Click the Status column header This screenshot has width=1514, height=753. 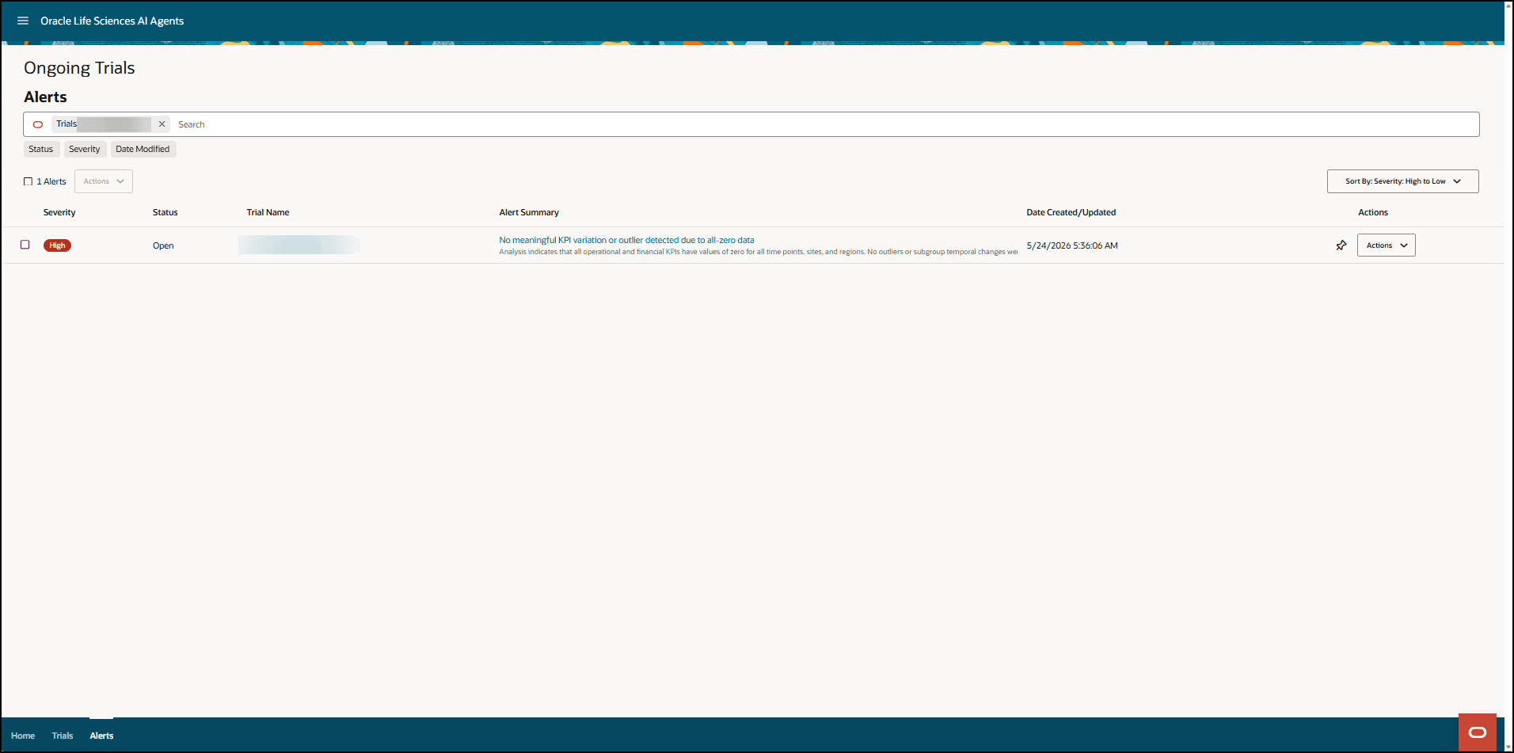coord(165,212)
